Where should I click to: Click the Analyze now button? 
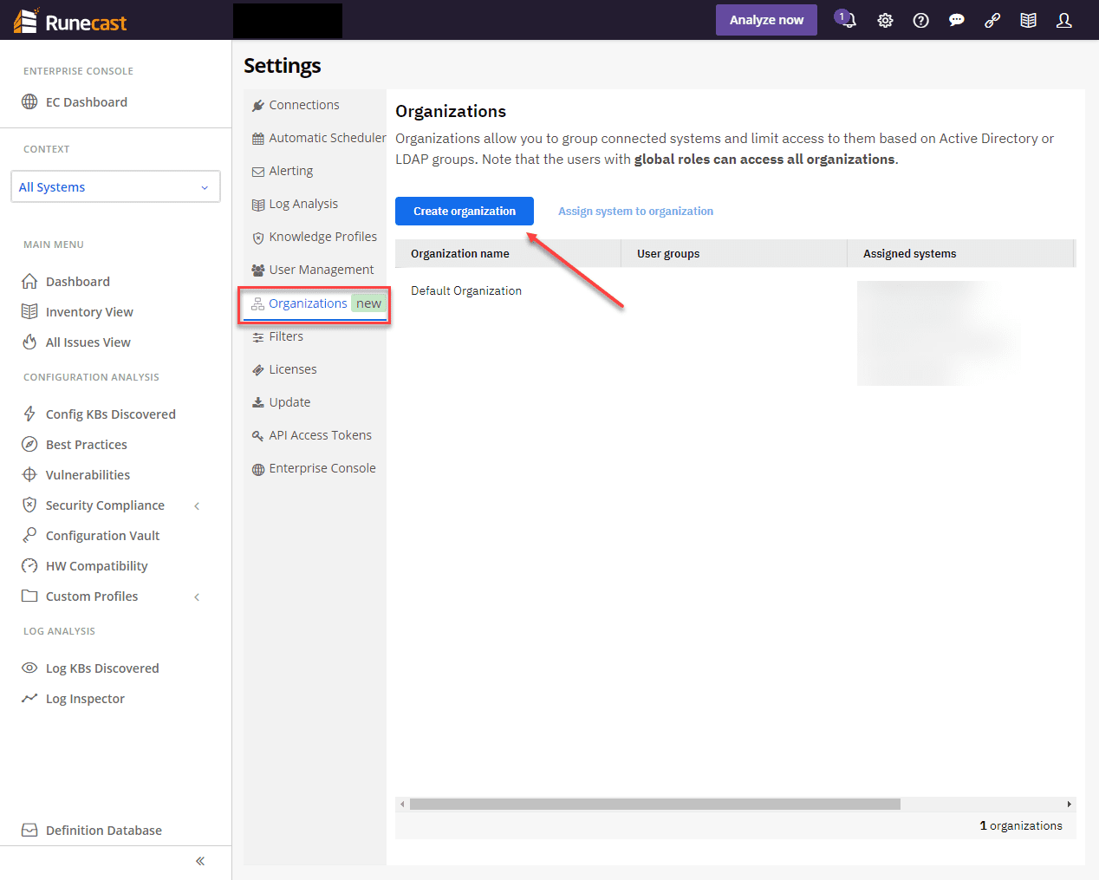pyautogui.click(x=766, y=20)
